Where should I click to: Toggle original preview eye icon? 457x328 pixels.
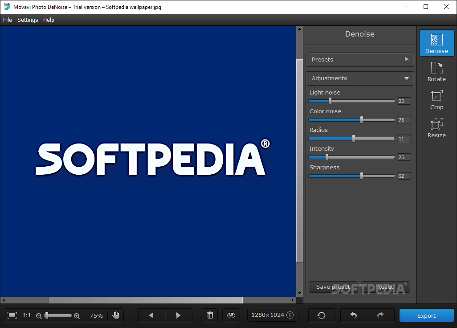click(x=231, y=315)
